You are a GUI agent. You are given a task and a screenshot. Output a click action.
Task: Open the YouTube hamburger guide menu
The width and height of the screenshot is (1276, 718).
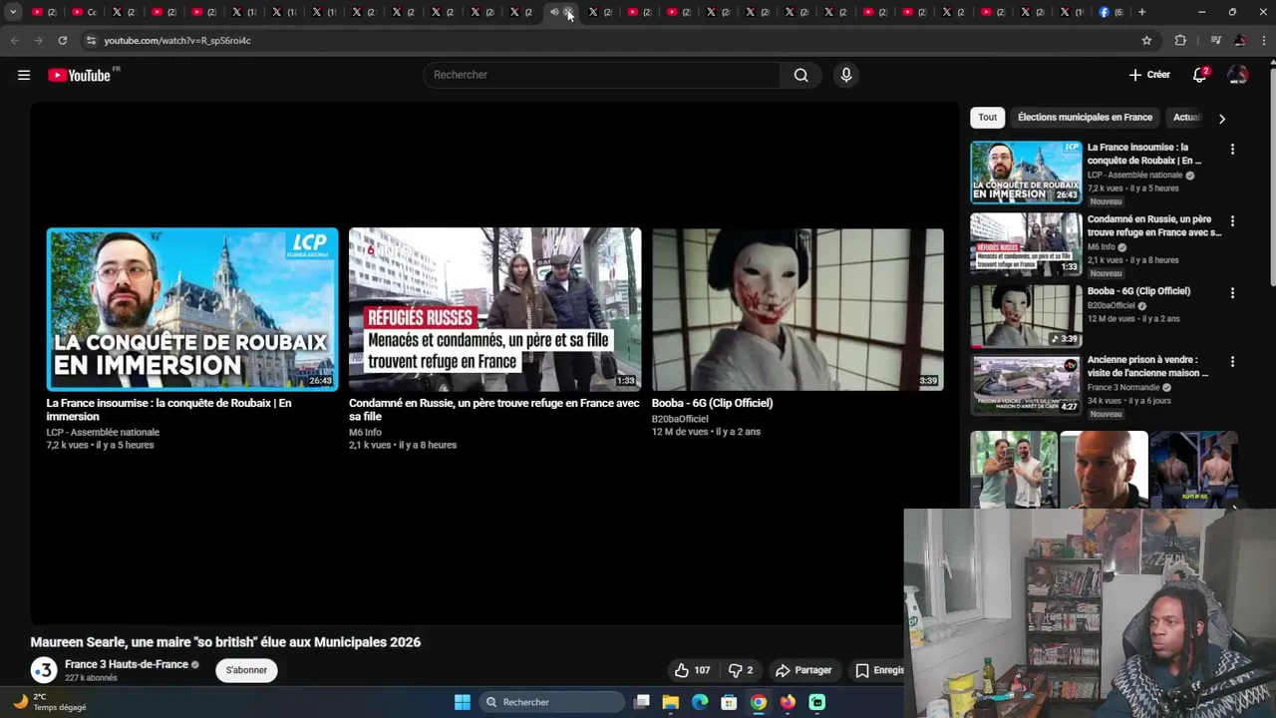point(24,75)
